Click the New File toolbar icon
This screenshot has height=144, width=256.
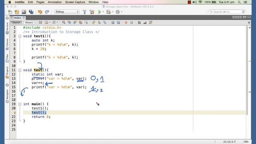click(10, 12)
